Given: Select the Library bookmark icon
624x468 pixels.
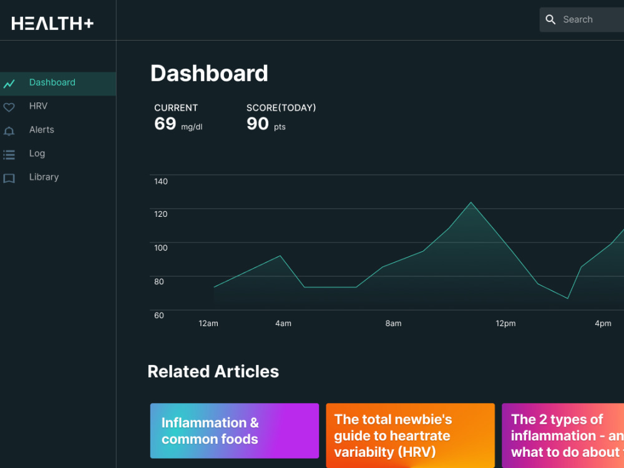Looking at the screenshot, I should coord(10,177).
